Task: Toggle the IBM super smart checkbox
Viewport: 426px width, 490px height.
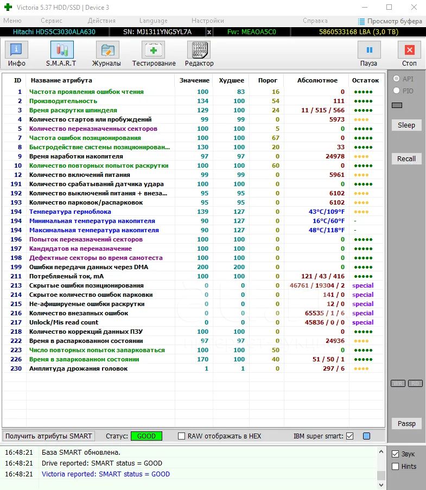Action: [x=349, y=436]
